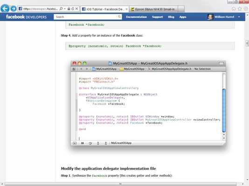Open the Support menu item
The width and height of the screenshot is (249, 186).
click(x=157, y=17)
